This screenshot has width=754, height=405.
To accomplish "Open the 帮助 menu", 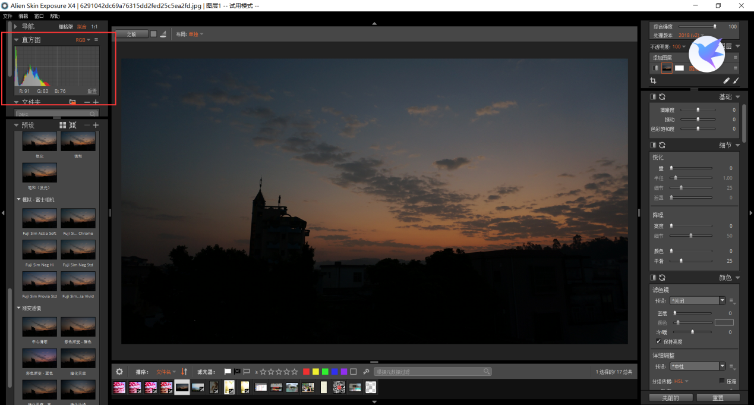I will 55,16.
